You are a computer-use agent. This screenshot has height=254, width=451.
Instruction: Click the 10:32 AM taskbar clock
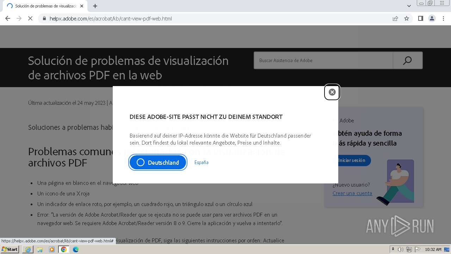pos(433,249)
